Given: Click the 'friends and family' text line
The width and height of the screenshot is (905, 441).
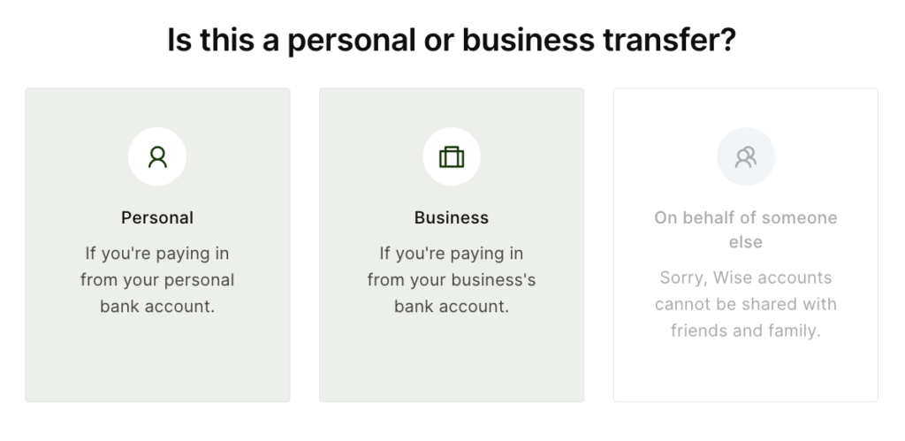Looking at the screenshot, I should coord(746,331).
